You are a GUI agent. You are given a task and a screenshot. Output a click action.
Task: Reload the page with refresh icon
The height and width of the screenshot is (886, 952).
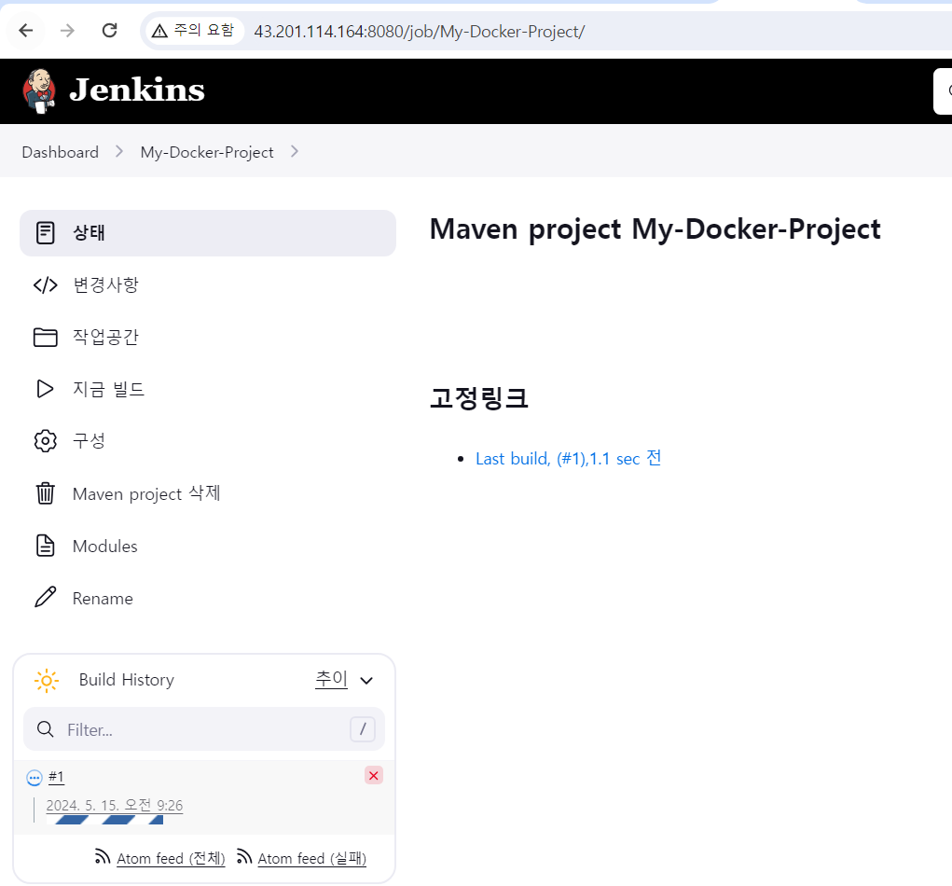coord(109,31)
